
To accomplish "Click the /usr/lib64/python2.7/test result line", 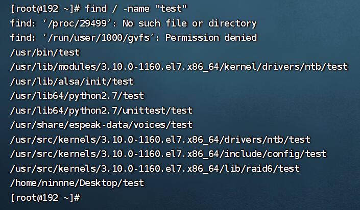I will tap(77, 96).
